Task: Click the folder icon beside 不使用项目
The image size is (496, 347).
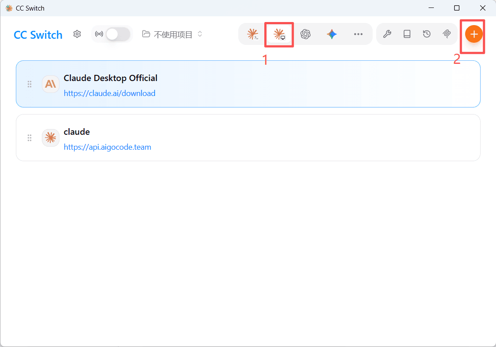Action: pos(146,34)
